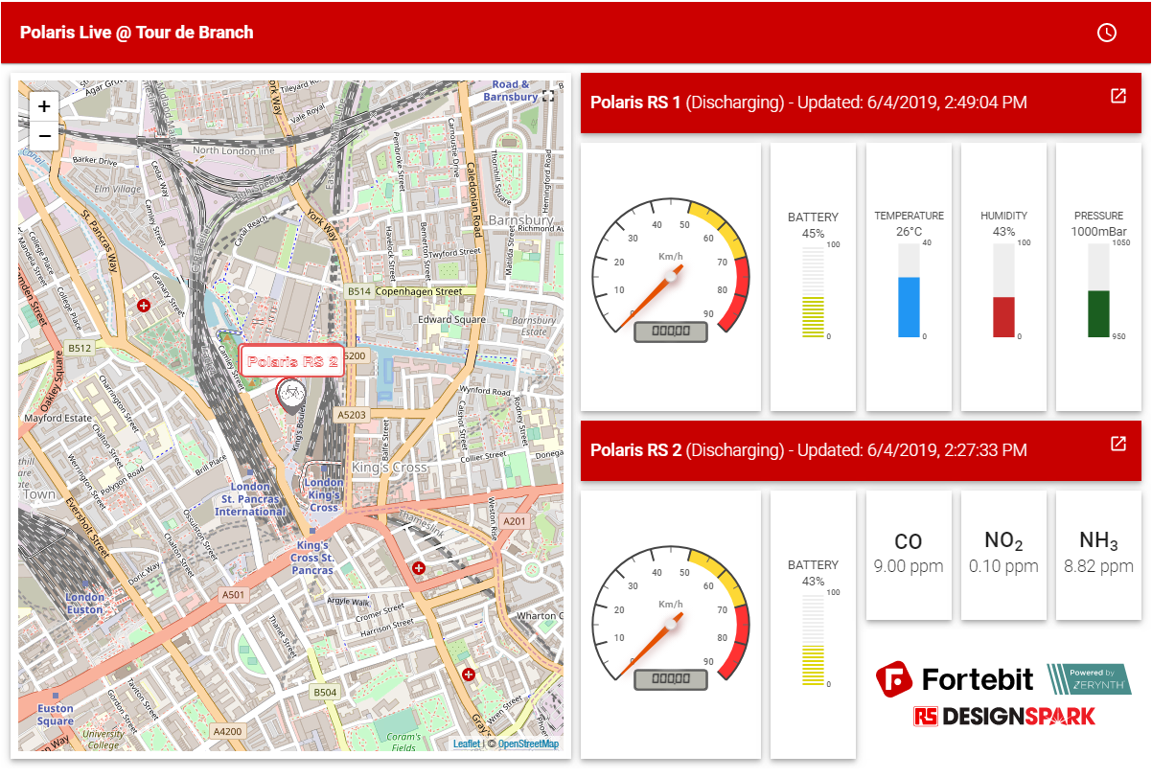Click the Fortebit logo
This screenshot has height=778, width=1152.
(955, 679)
